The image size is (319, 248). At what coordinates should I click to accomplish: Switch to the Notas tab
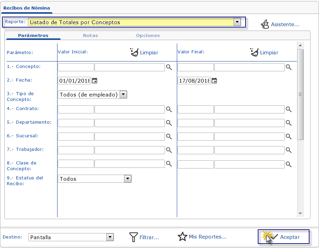(x=90, y=35)
